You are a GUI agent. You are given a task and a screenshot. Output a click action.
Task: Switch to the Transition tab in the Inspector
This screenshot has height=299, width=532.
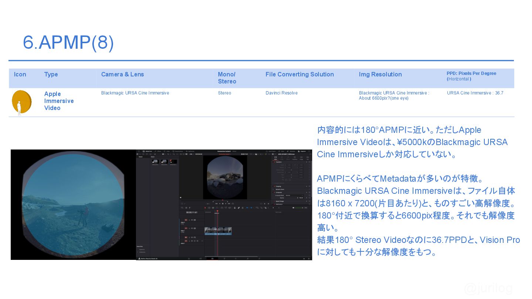point(294,158)
